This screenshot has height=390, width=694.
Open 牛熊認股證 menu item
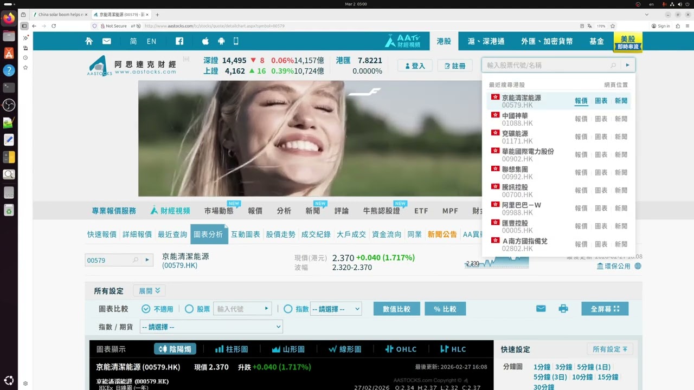(x=381, y=211)
